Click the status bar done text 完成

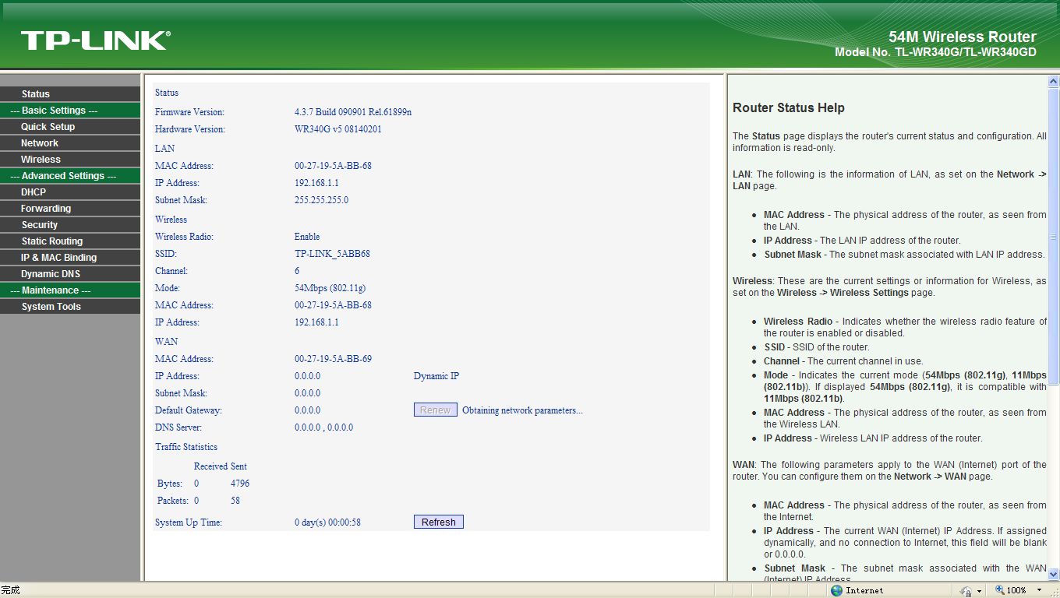10,590
